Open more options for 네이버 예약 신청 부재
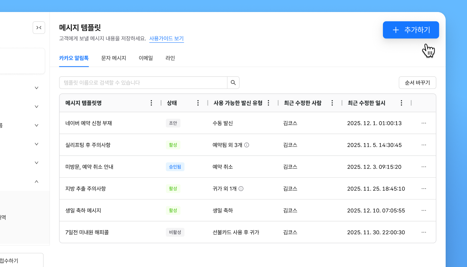The width and height of the screenshot is (467, 267). [424, 123]
